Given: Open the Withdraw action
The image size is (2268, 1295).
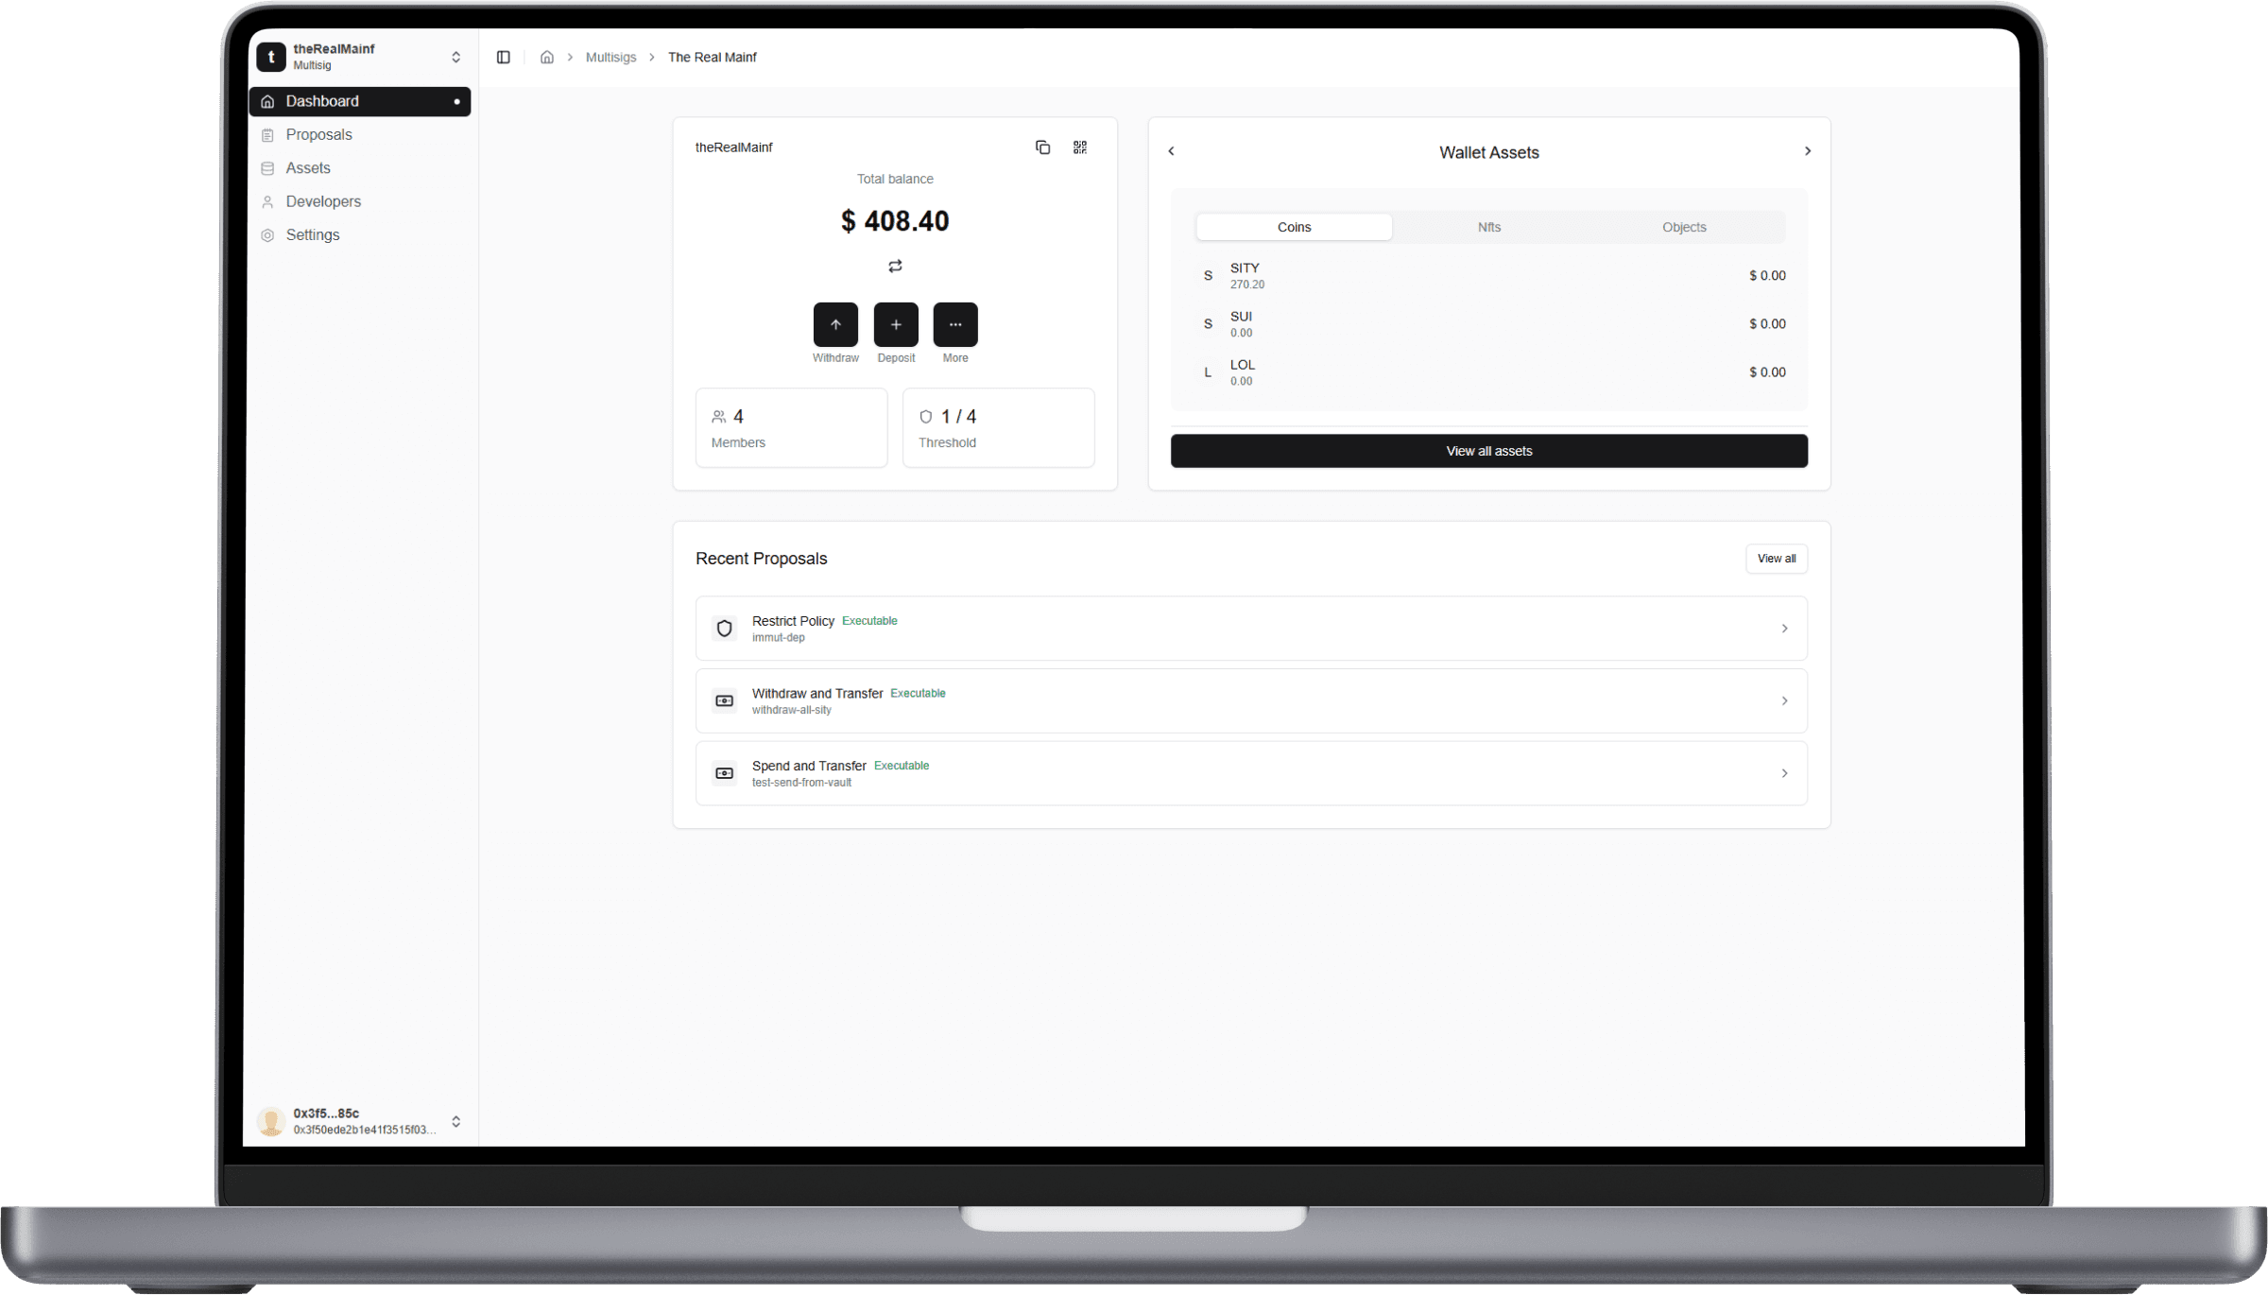Looking at the screenshot, I should click(835, 324).
